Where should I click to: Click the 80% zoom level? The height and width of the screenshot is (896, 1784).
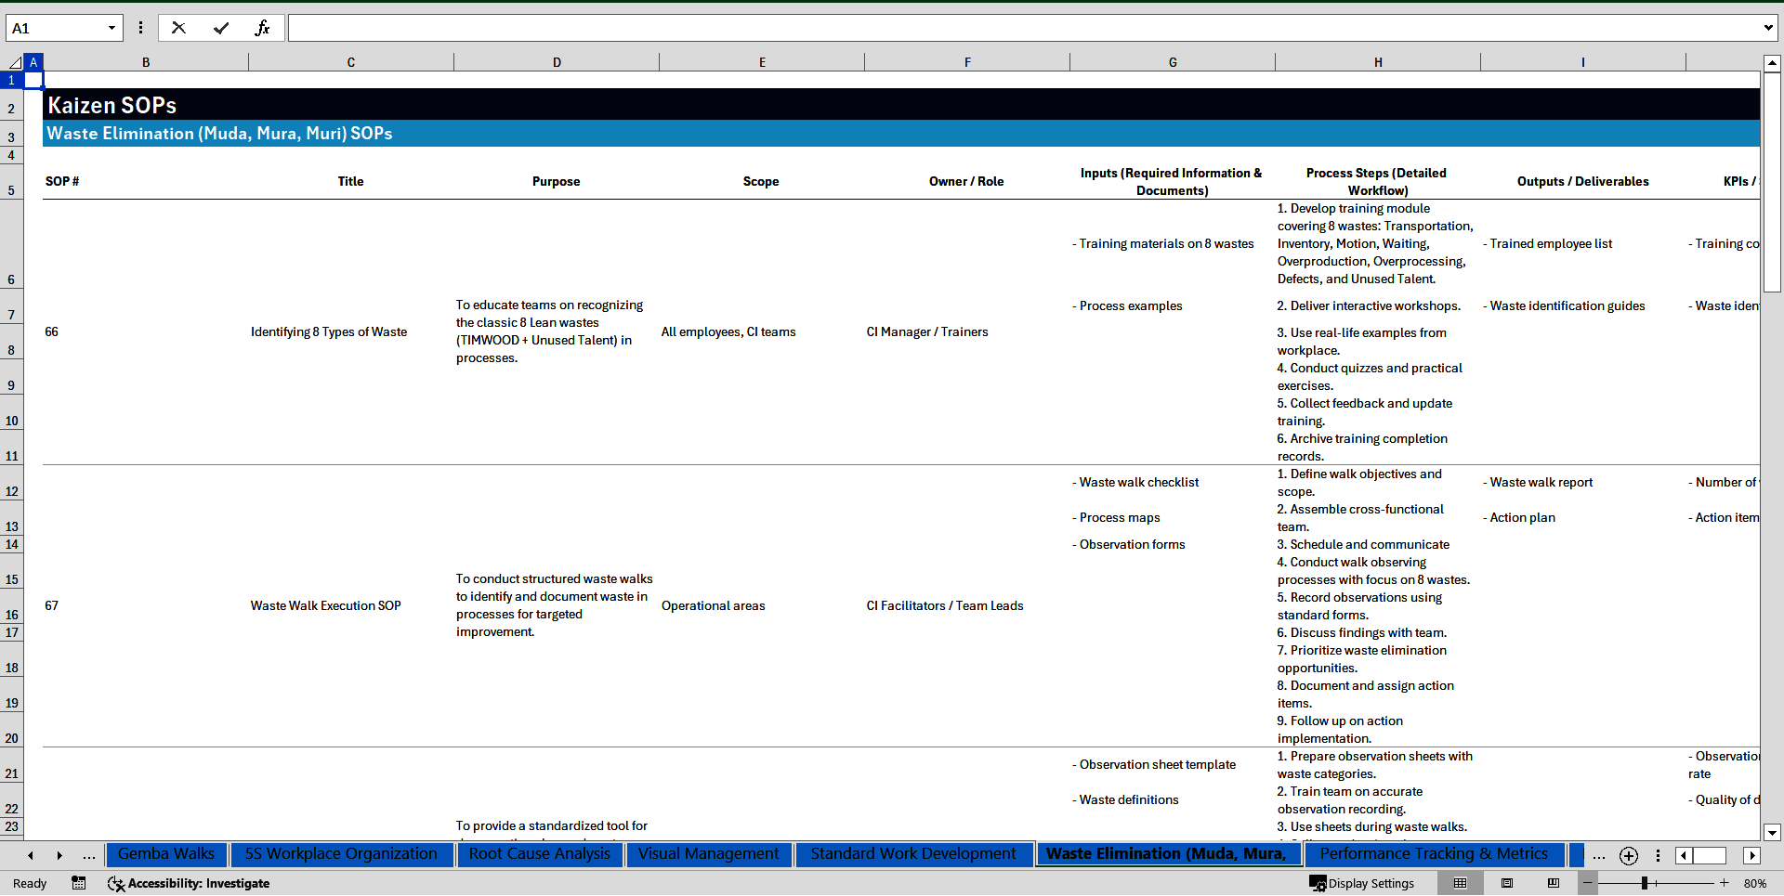[x=1754, y=883]
